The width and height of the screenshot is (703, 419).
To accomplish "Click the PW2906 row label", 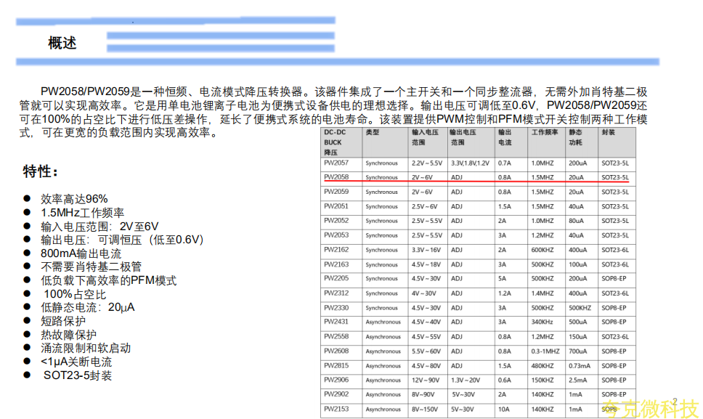I will click(336, 381).
